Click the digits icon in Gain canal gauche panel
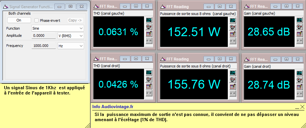Image resolution: width=306 pixels, height=128 pixels. pos(299,20)
